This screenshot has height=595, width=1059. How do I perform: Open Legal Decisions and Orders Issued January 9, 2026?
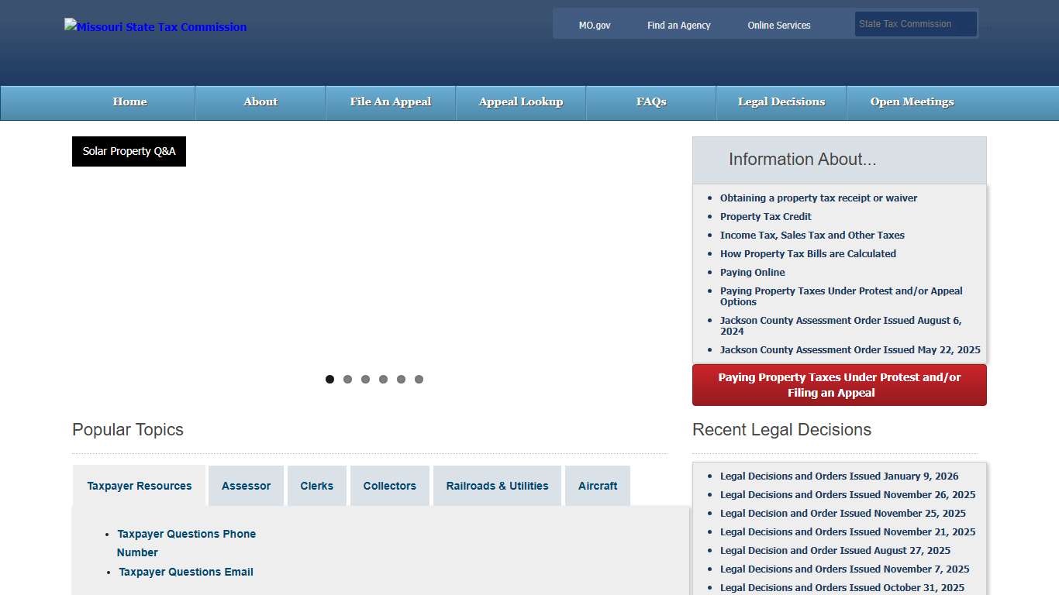(840, 476)
